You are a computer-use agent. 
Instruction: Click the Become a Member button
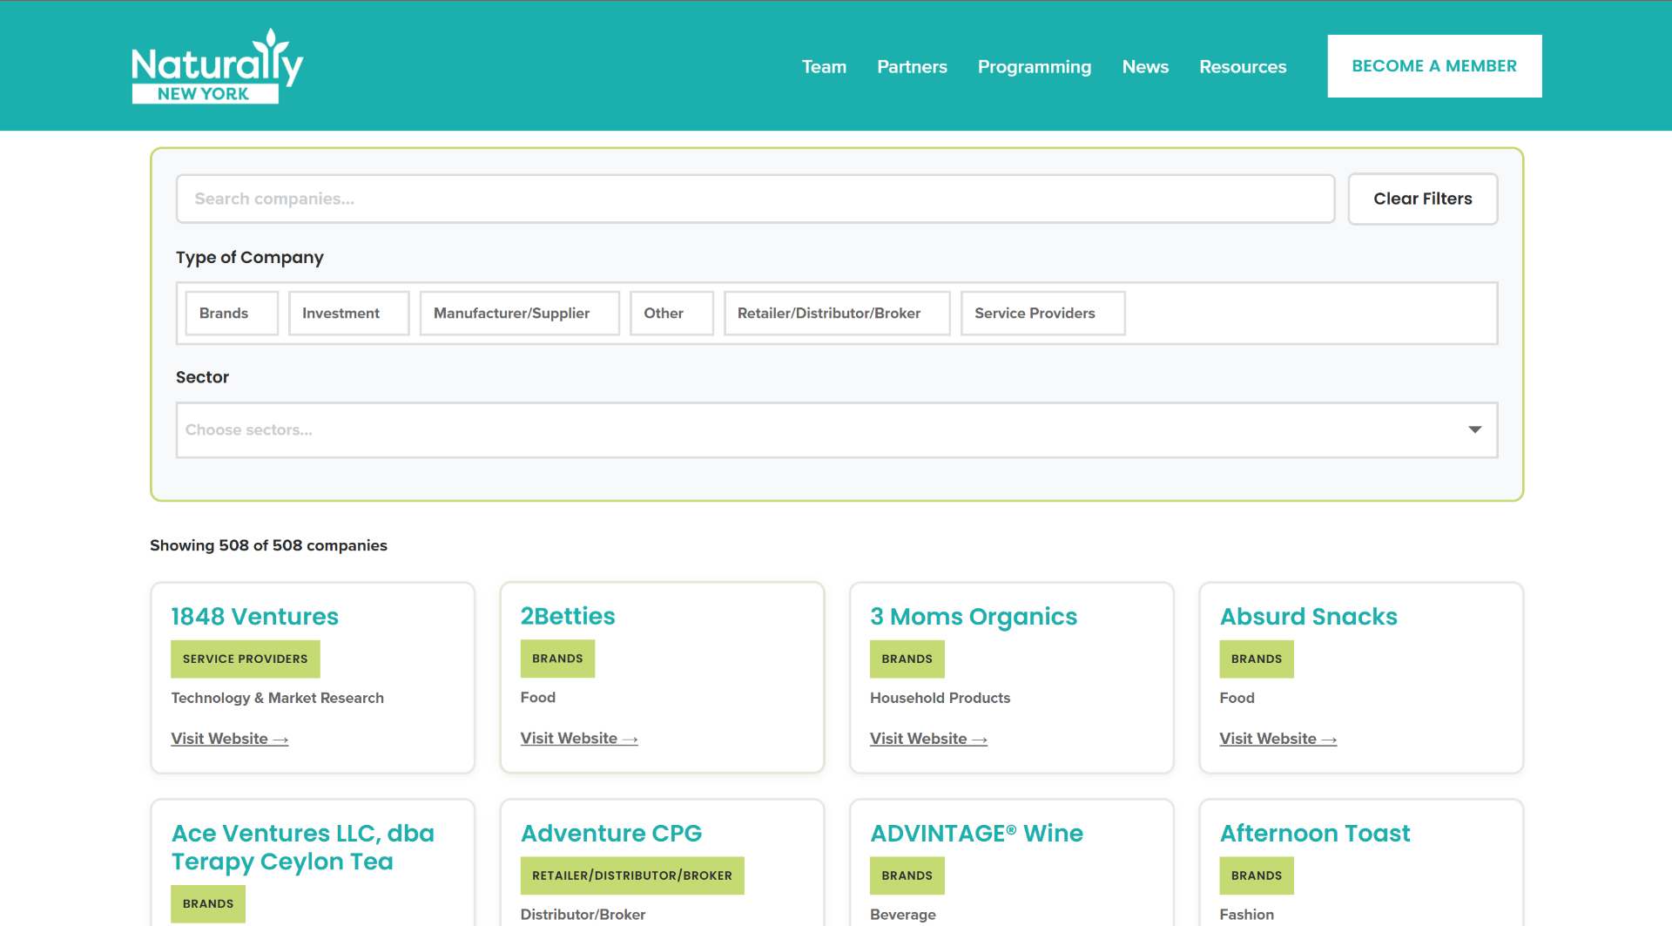(x=1434, y=66)
